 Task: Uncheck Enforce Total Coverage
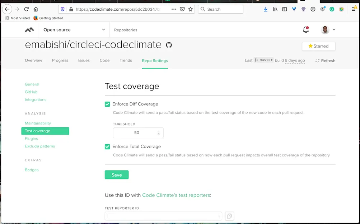point(107,147)
